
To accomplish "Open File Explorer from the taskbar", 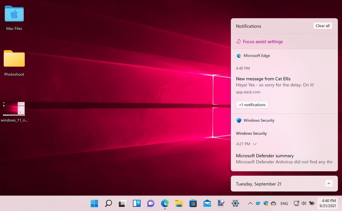I will tap(179, 203).
